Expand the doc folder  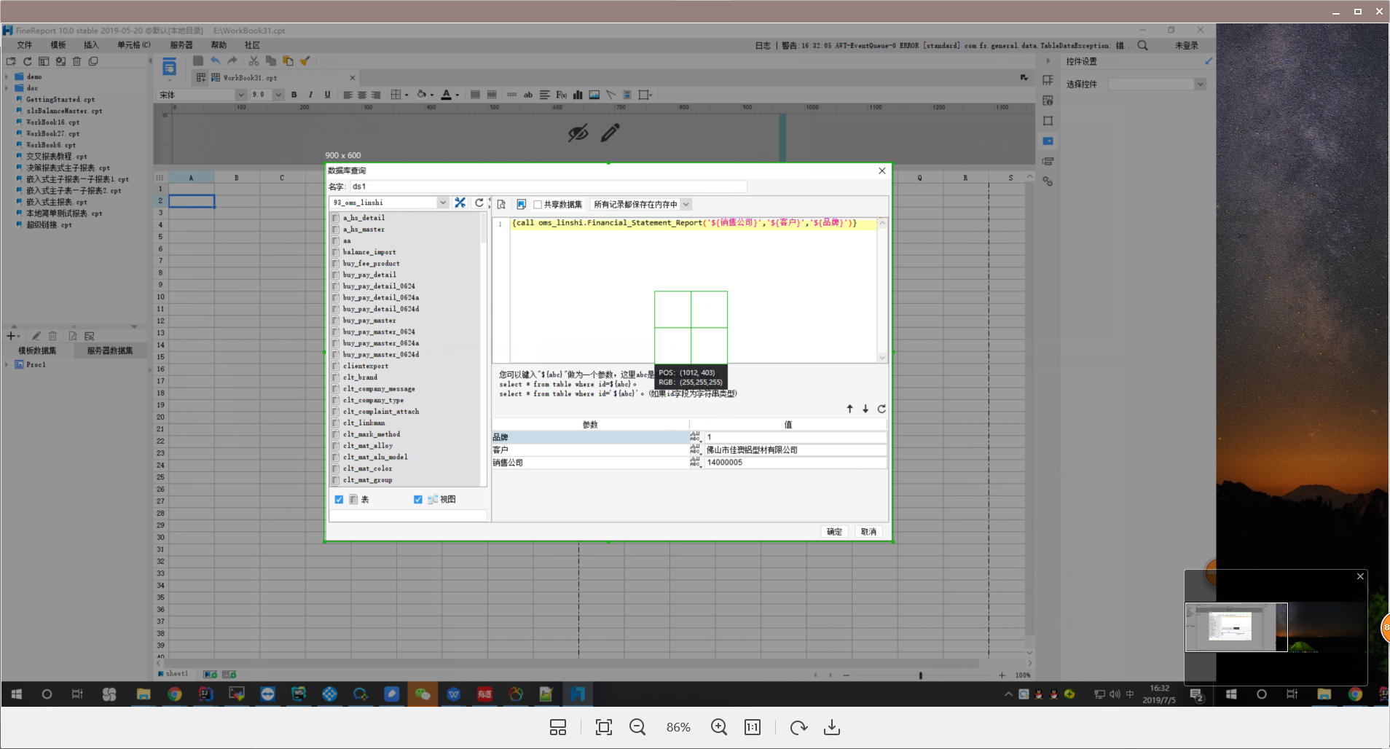point(7,88)
